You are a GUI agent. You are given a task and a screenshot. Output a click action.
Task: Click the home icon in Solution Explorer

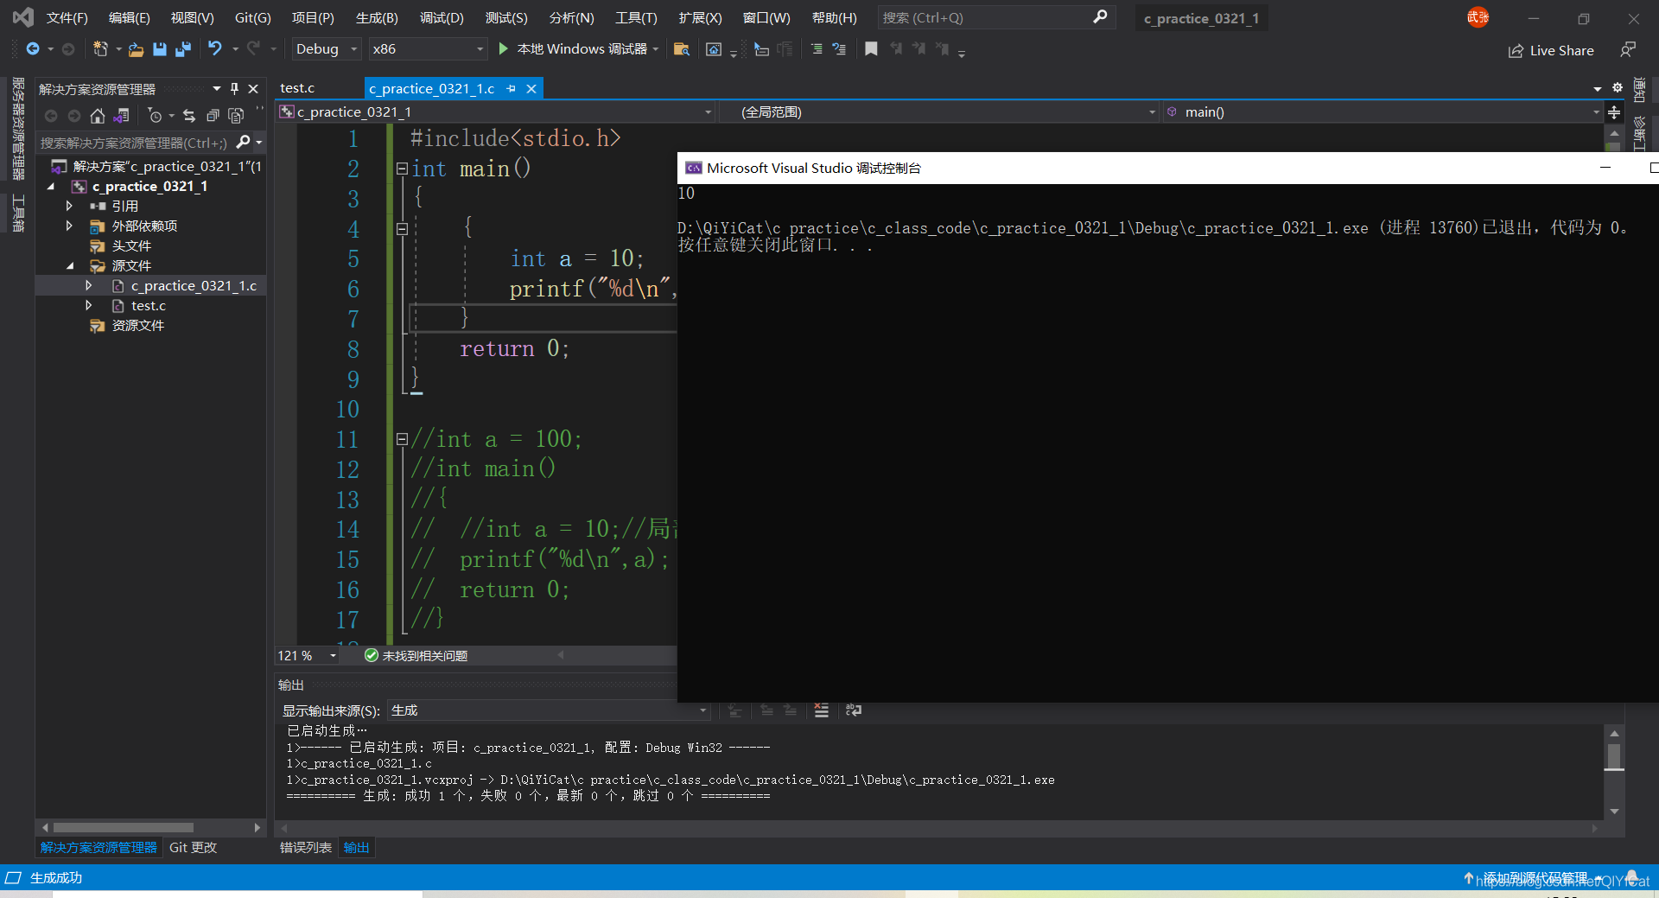point(98,115)
